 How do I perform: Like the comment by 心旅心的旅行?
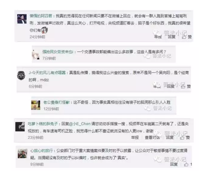pyautogui.click(x=188, y=165)
